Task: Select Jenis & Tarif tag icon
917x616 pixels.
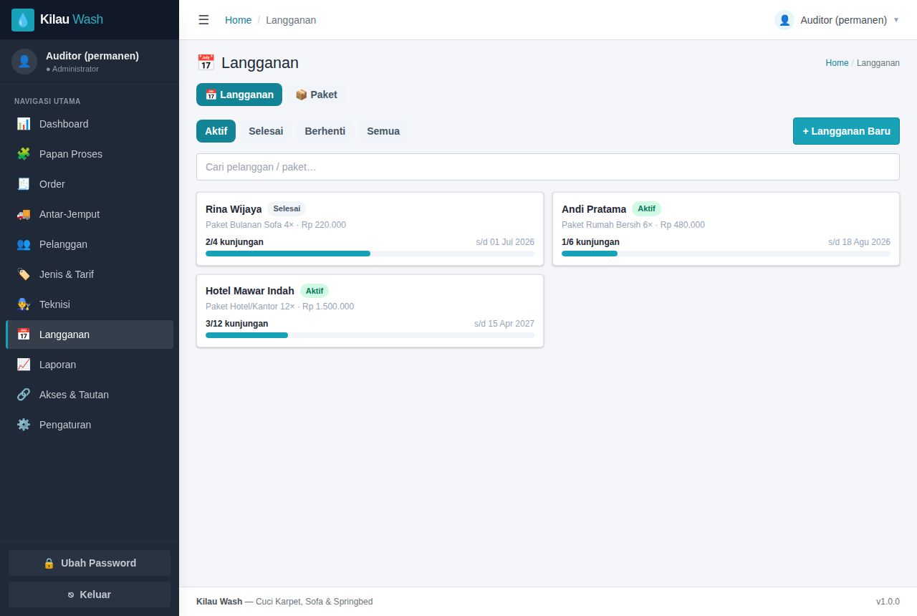Action: click(x=24, y=274)
